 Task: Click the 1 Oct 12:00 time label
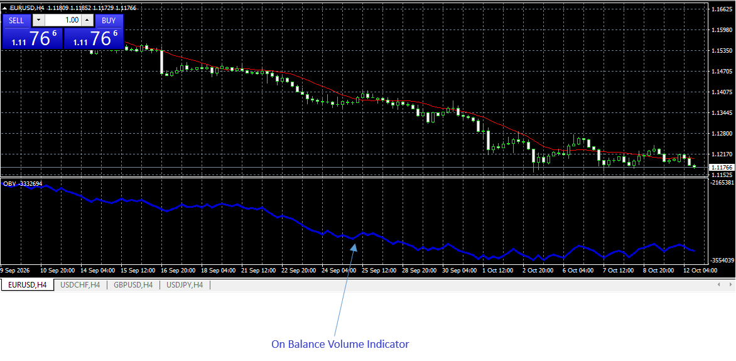(499, 271)
